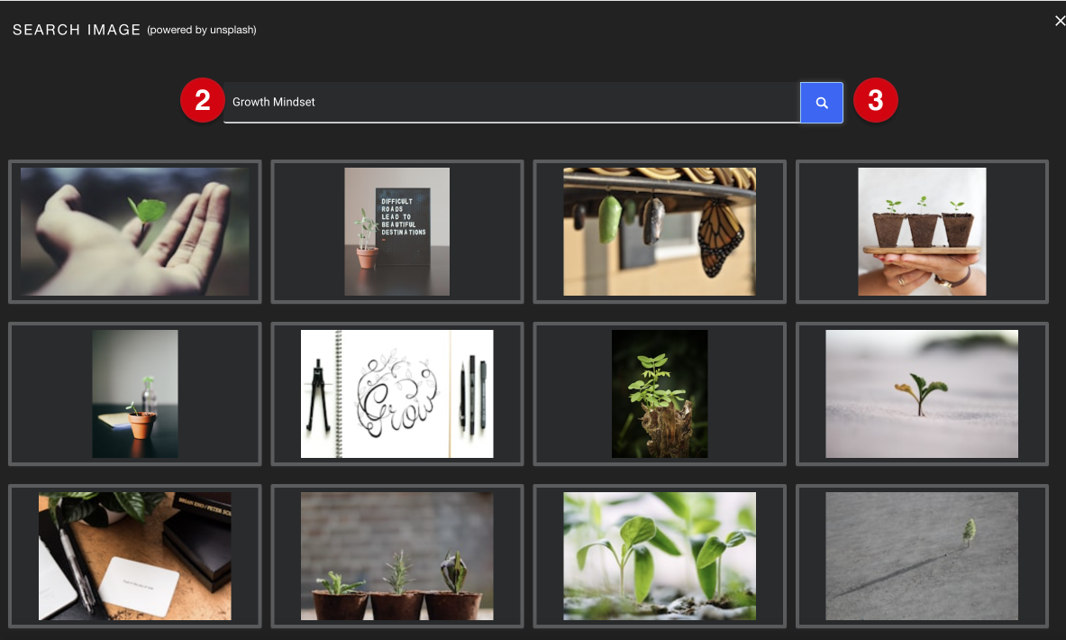Select the tray of seedling pots image
1066x640 pixels.
[x=921, y=232]
